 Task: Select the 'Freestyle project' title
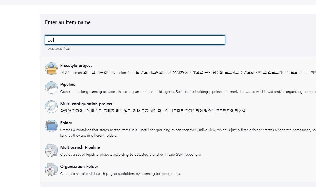point(76,66)
